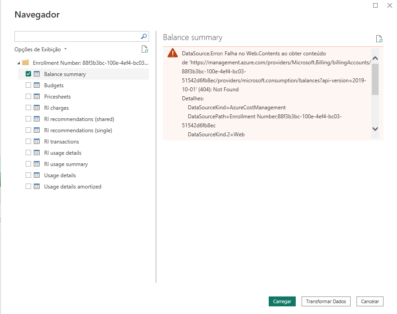
Task: Maximize the Navegador dialog window
Action: pyautogui.click(x=375, y=5)
